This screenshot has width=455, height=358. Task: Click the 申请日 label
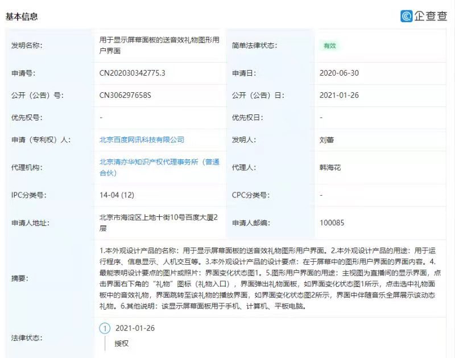pyautogui.click(x=244, y=73)
